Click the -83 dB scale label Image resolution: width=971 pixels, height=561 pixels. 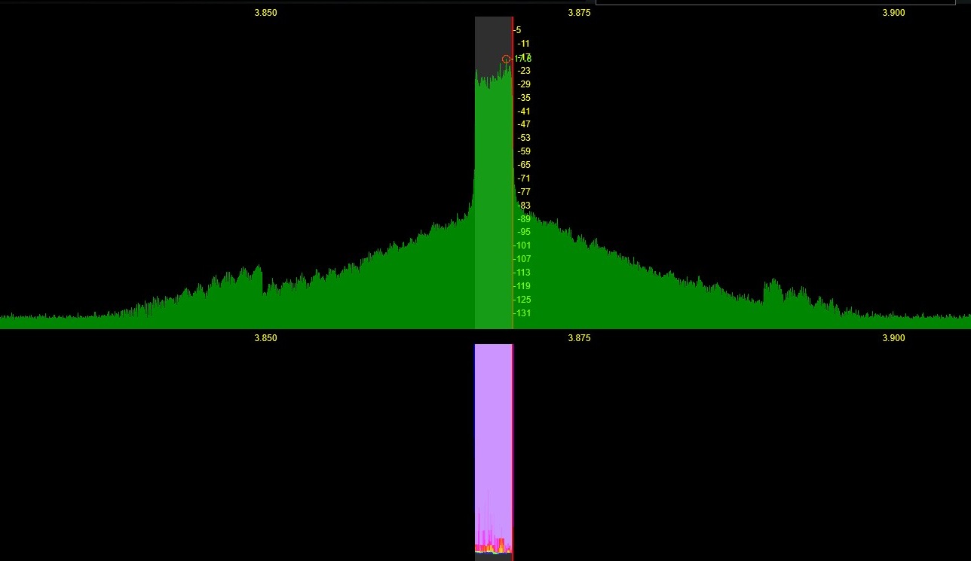523,206
